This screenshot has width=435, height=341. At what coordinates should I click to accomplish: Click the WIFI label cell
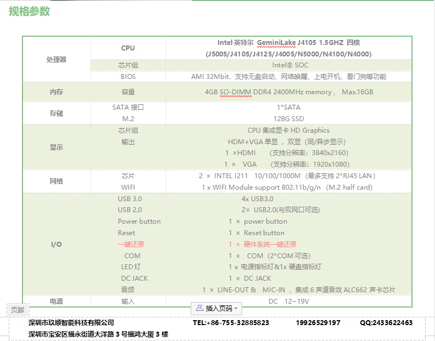[x=128, y=187]
